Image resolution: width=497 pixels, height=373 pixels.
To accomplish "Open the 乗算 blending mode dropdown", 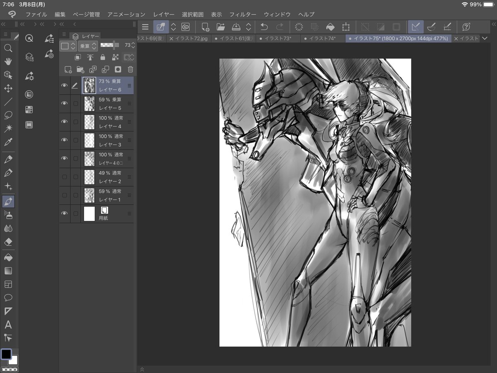I will point(88,46).
